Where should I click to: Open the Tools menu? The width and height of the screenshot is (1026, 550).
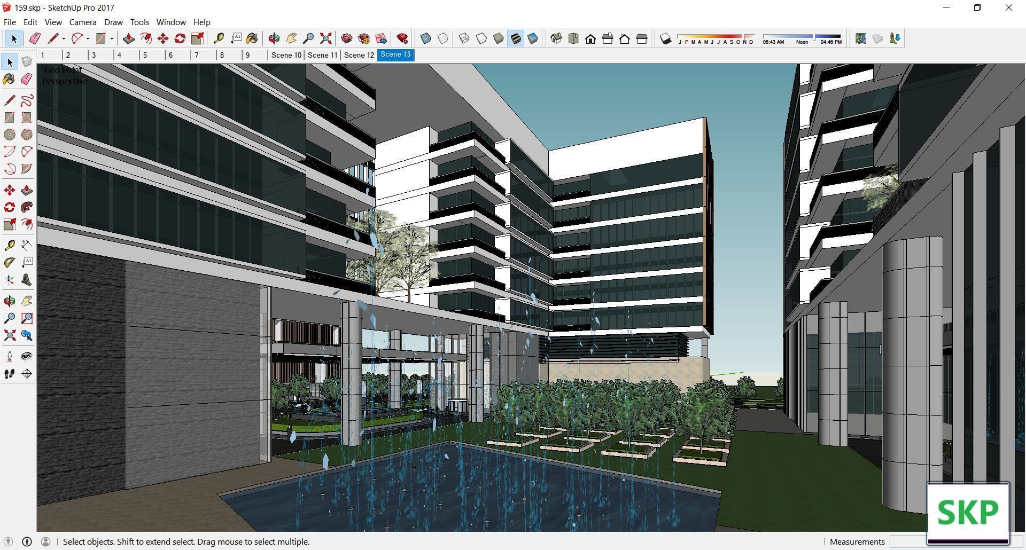[x=139, y=22]
